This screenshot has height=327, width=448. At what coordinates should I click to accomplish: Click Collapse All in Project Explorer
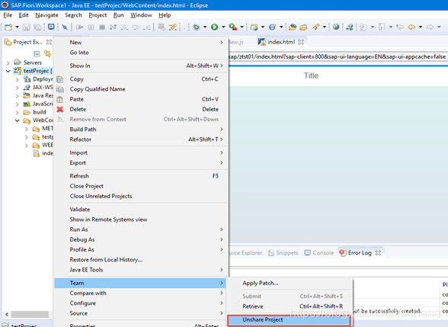[x=37, y=53]
